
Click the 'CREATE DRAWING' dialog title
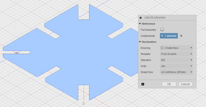tap(155, 18)
